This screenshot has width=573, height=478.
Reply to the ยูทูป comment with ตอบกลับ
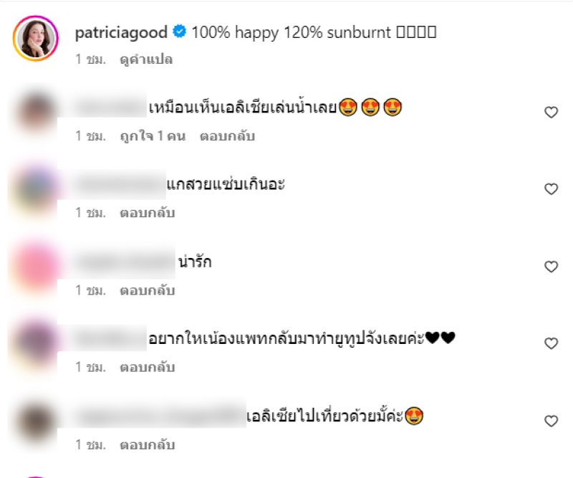tap(148, 367)
